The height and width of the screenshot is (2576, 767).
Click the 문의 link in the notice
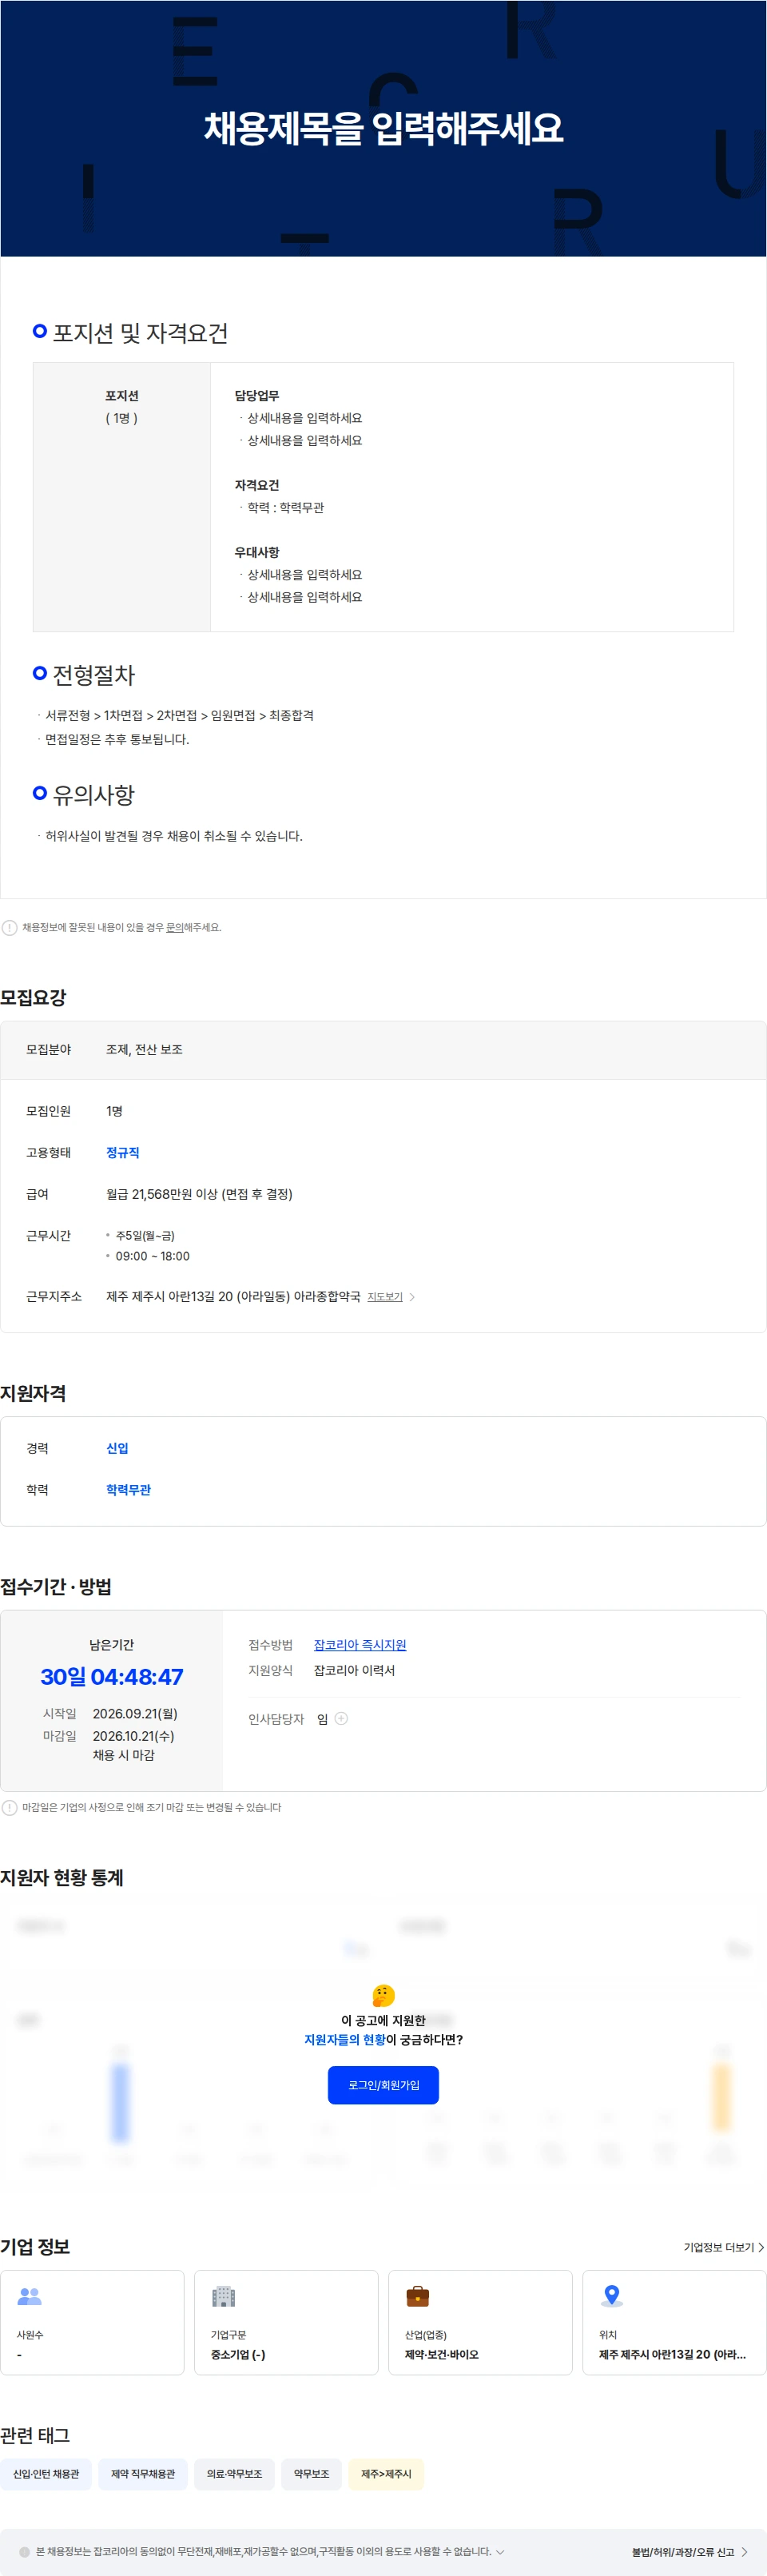click(x=174, y=927)
